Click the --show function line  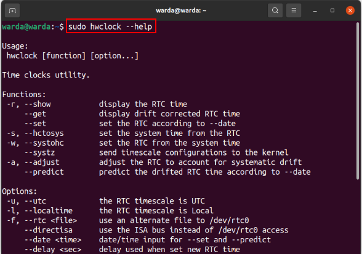97,105
